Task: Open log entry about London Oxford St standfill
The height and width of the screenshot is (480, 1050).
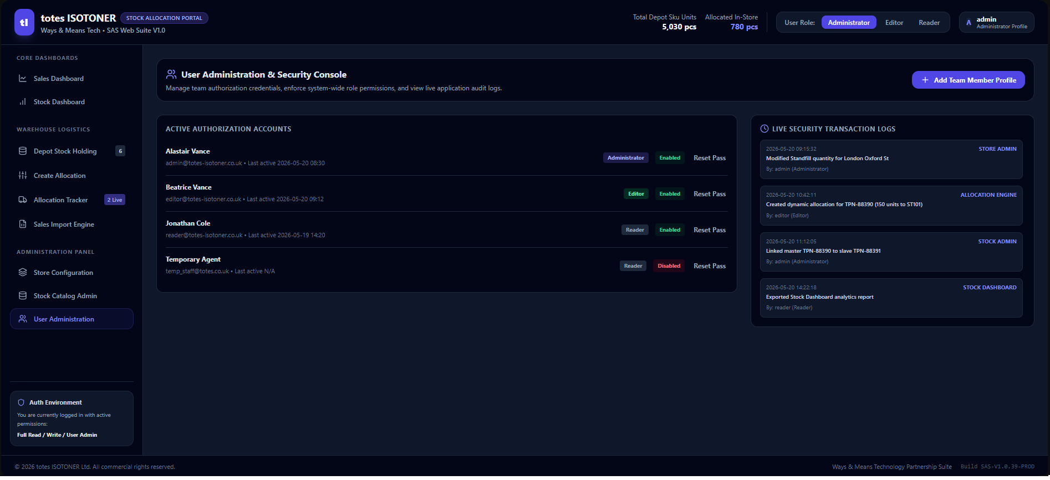Action: pos(891,159)
